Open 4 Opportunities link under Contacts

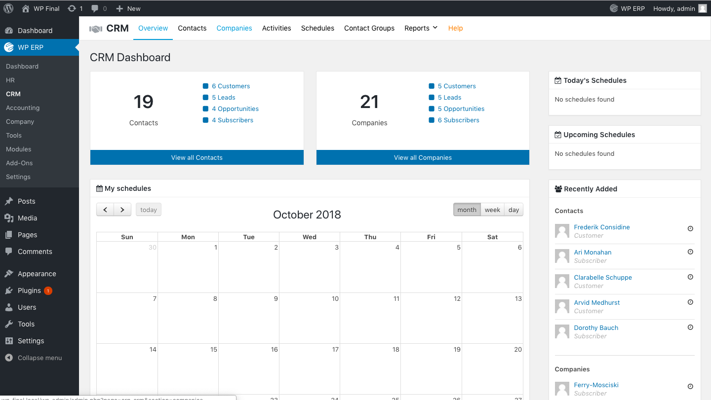click(236, 109)
